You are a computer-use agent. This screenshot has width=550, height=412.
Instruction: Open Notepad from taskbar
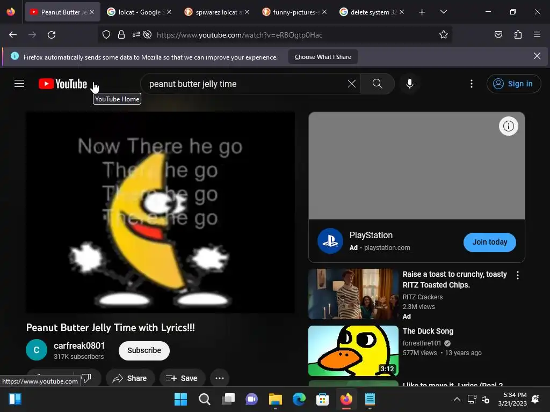(370, 399)
